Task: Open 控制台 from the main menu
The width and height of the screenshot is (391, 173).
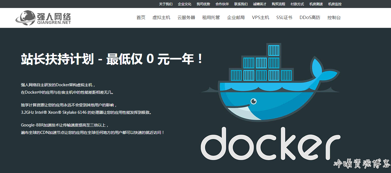Action: [x=334, y=18]
